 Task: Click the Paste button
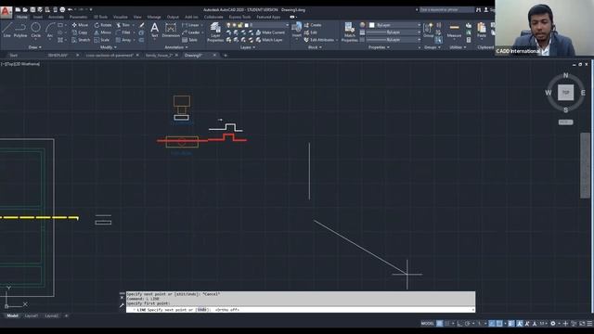(482, 30)
